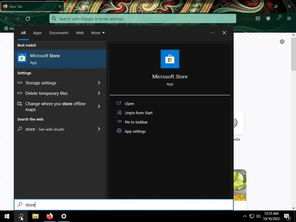Open New Tab personalize gear icon
This screenshot has width=296, height=222.
point(282,42)
